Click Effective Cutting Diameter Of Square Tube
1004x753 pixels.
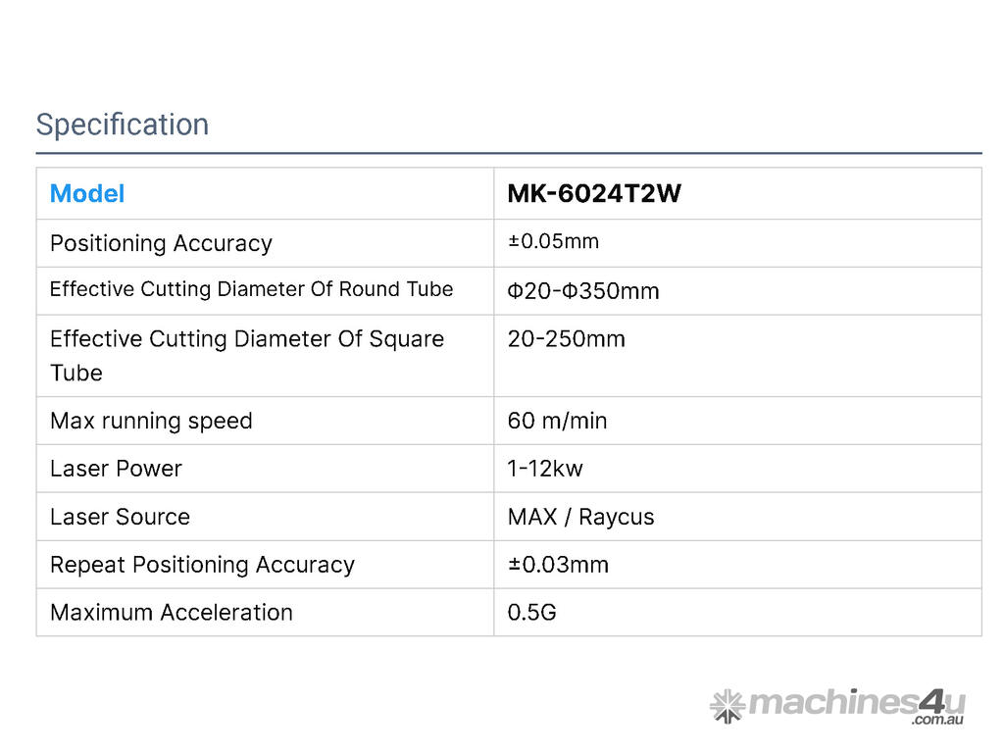[246, 355]
